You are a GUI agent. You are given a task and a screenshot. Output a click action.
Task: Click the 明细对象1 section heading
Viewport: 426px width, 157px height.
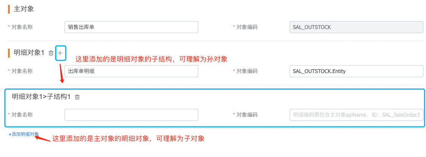pyautogui.click(x=29, y=53)
